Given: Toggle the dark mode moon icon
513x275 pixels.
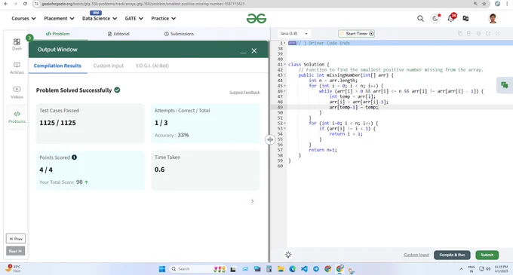Looking at the screenshot, I should pos(435,19).
